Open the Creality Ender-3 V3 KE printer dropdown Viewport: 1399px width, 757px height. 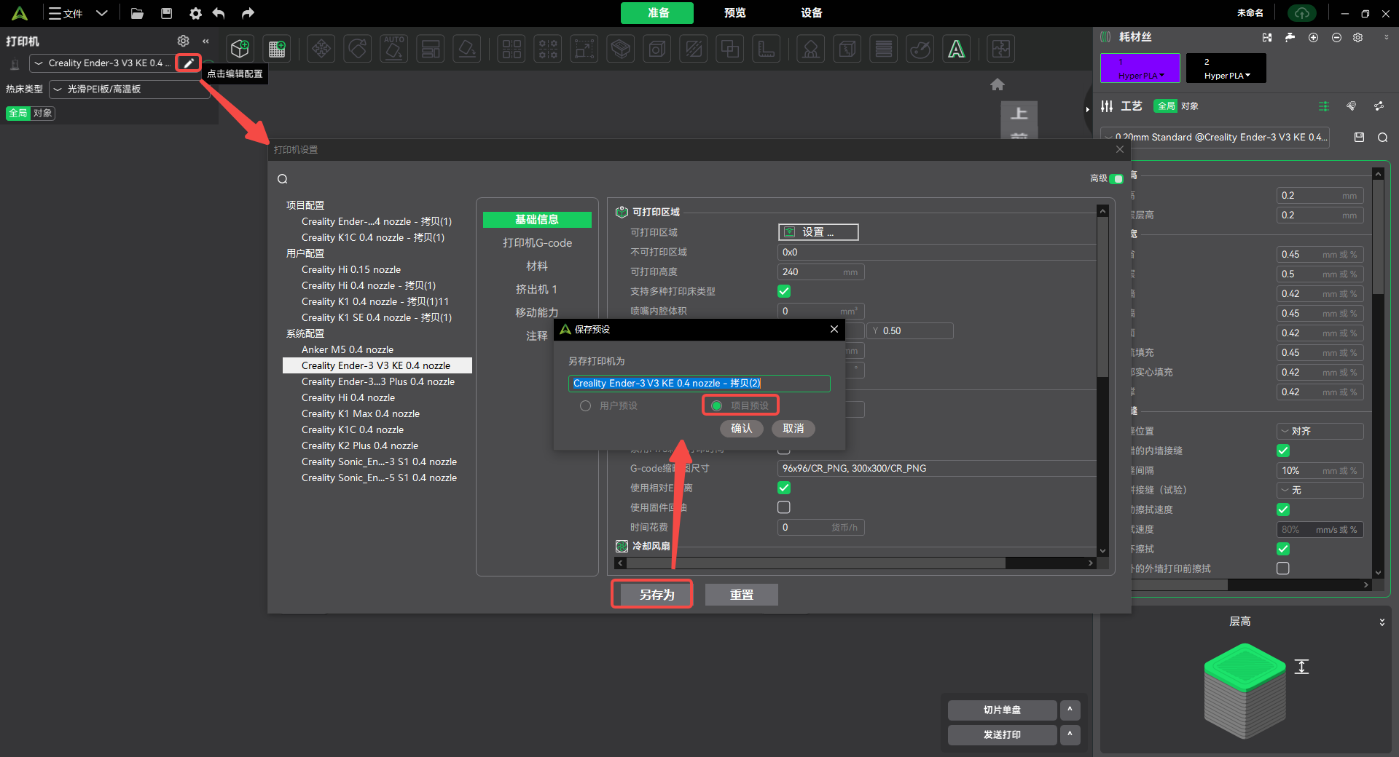click(x=102, y=63)
